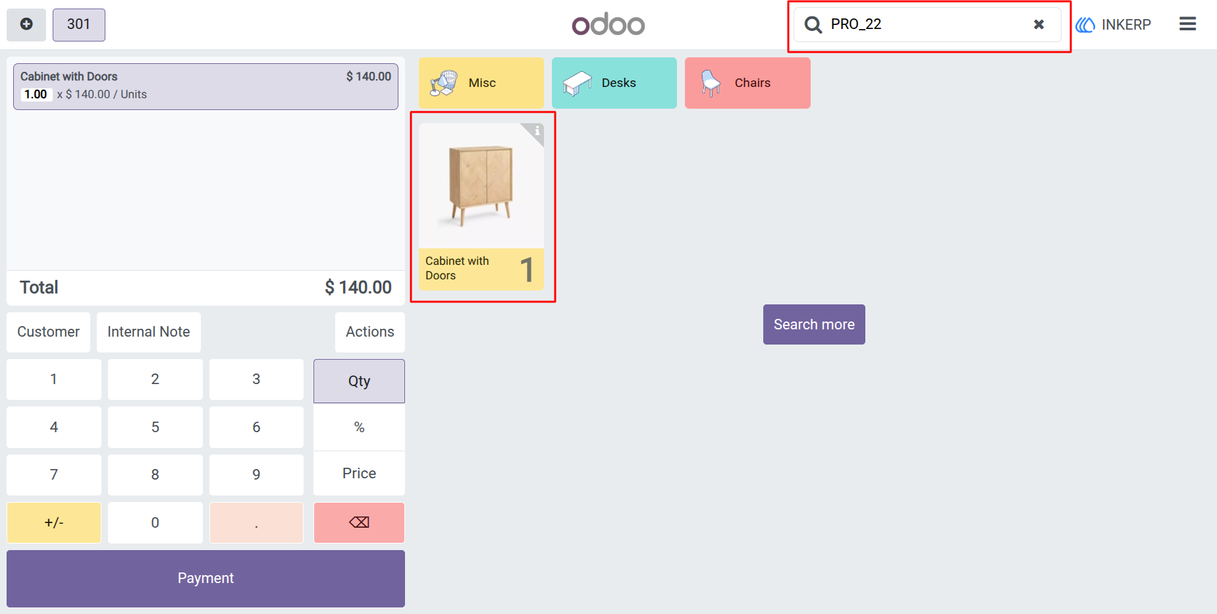The height and width of the screenshot is (614, 1217).
Task: Click the Customer button
Action: point(48,332)
